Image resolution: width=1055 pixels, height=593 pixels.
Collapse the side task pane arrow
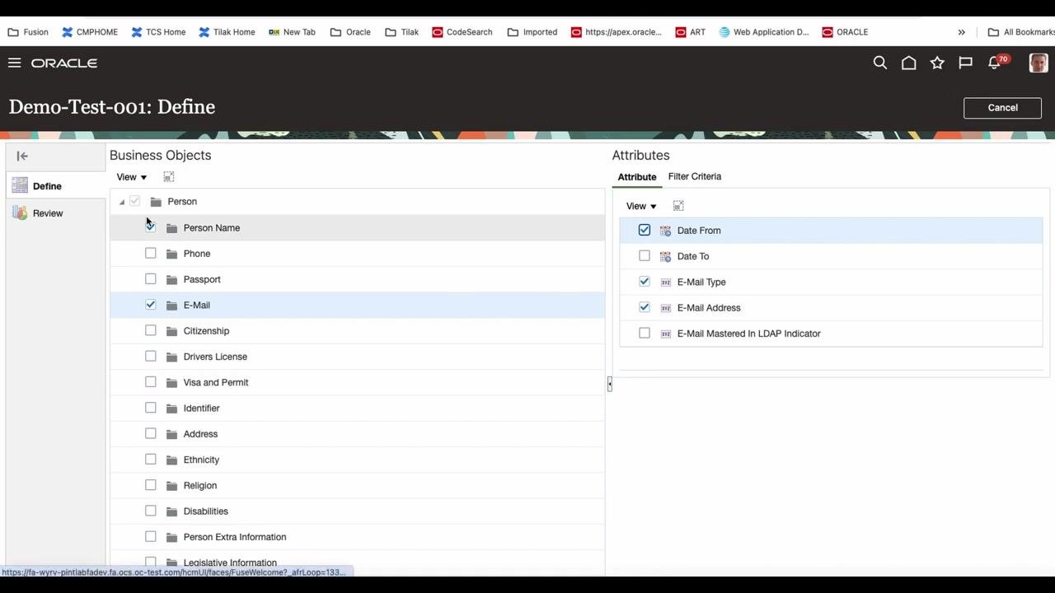[22, 156]
